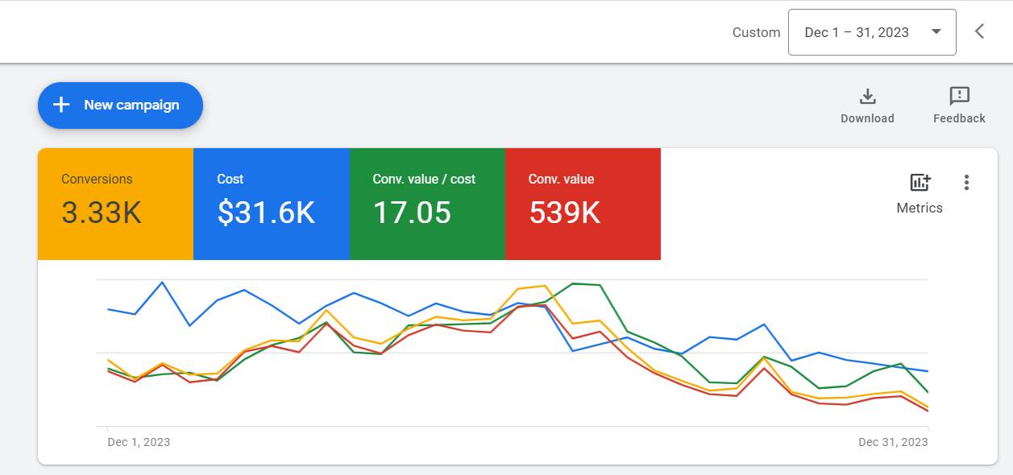Click the Metrics label

[920, 208]
